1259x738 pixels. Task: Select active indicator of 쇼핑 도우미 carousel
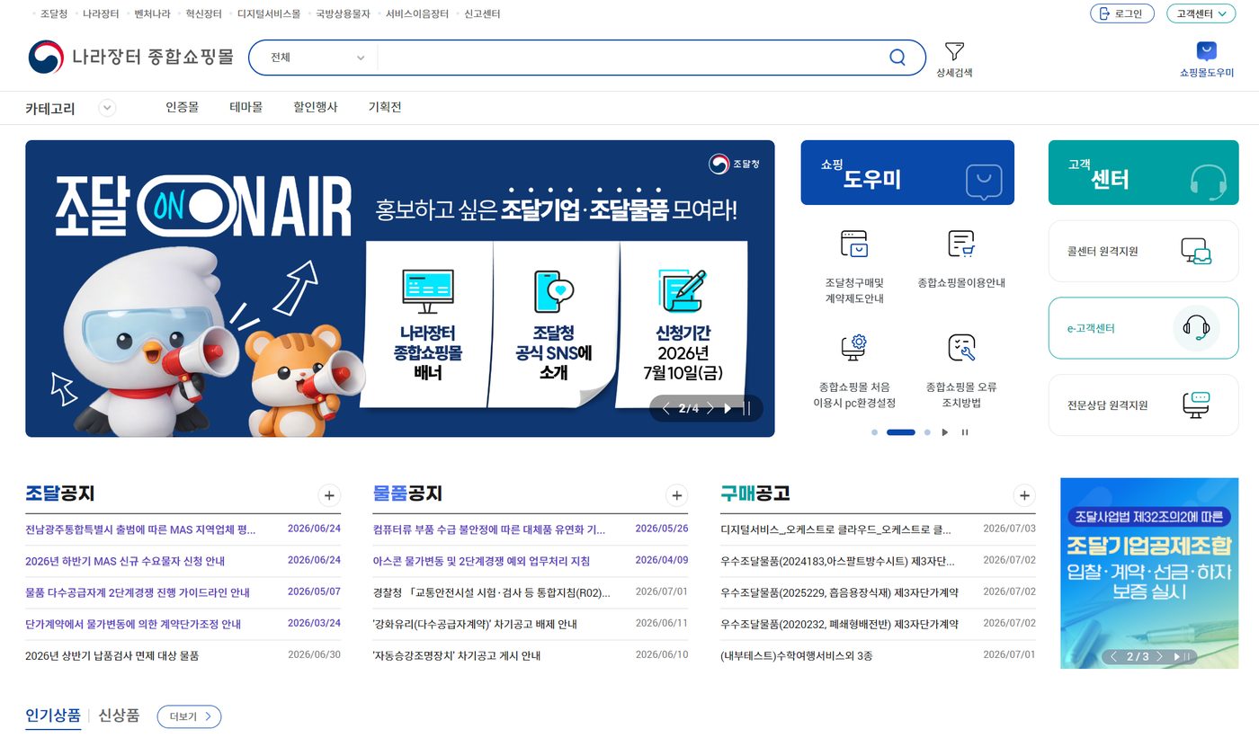(901, 432)
